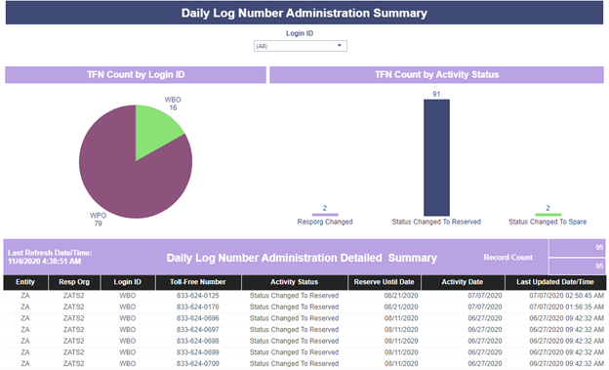609x370 pixels.
Task: Select toll-free number 833-624-0700 cell
Action: coord(198,364)
